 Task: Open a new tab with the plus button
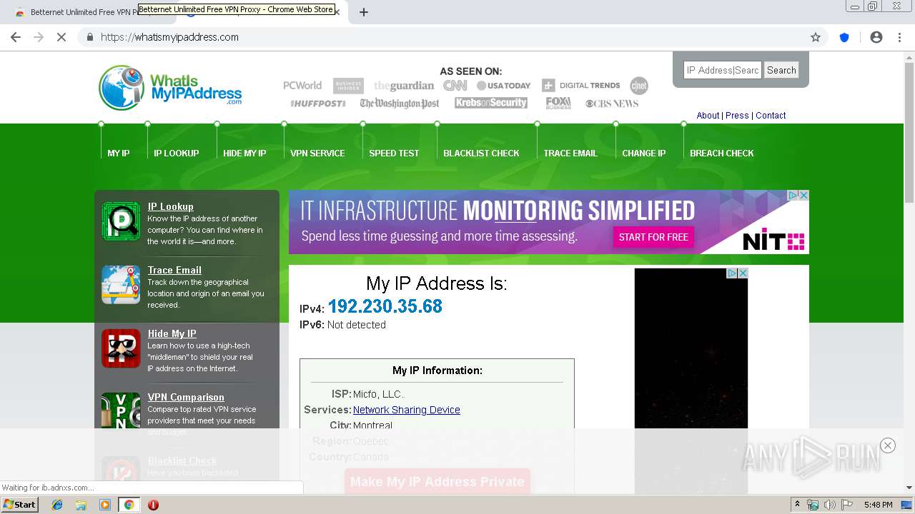tap(364, 12)
